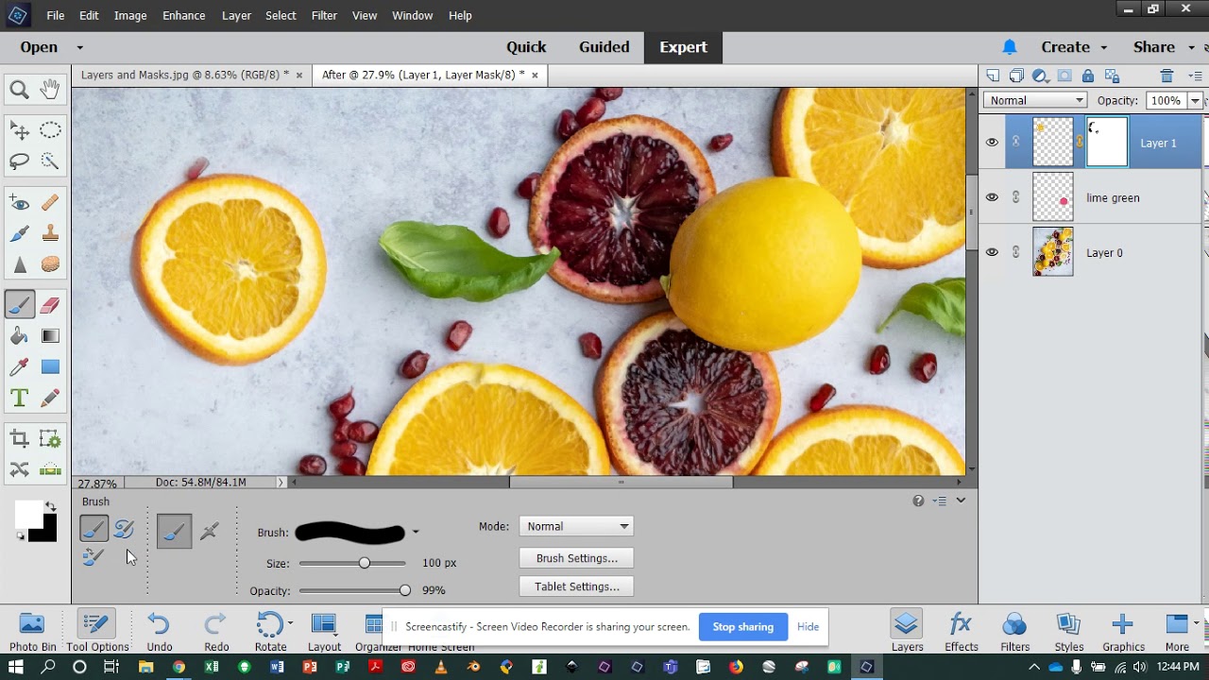Open the Filter menu
The width and height of the screenshot is (1209, 680).
pos(324,15)
